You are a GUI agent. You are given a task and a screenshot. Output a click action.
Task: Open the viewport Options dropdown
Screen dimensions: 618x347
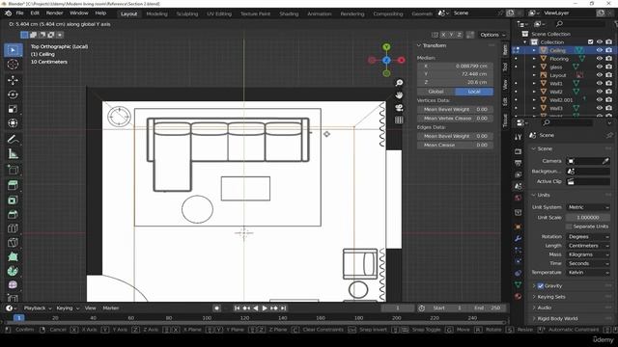(x=492, y=35)
